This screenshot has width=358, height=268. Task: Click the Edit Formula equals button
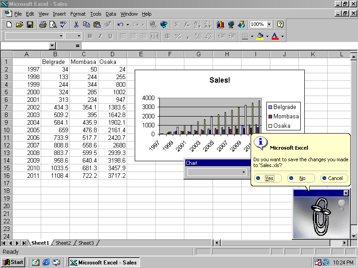tap(77, 46)
